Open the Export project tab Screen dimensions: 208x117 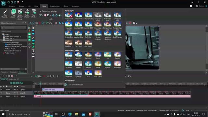55,6
